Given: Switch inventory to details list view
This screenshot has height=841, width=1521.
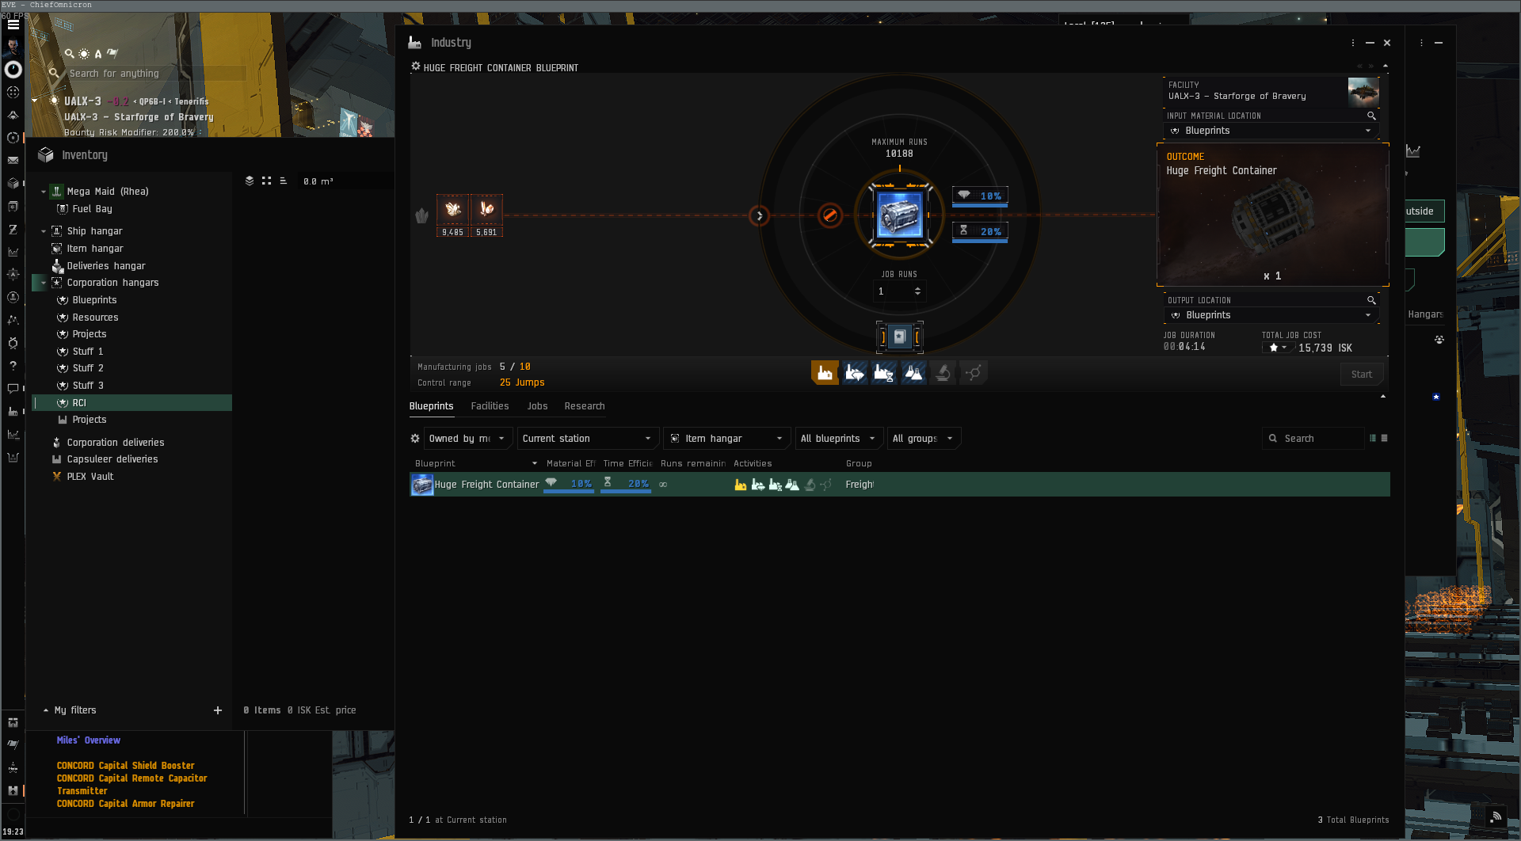Looking at the screenshot, I should [x=283, y=181].
